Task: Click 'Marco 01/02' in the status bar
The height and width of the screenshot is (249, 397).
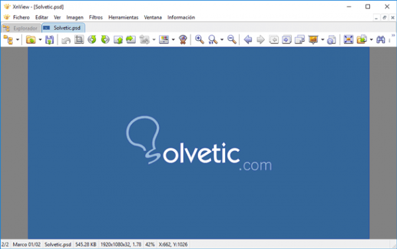Action: click(26, 244)
